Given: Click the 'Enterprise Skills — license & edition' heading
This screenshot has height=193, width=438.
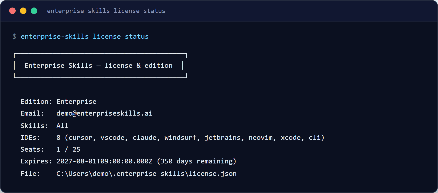Looking at the screenshot, I should click(98, 66).
